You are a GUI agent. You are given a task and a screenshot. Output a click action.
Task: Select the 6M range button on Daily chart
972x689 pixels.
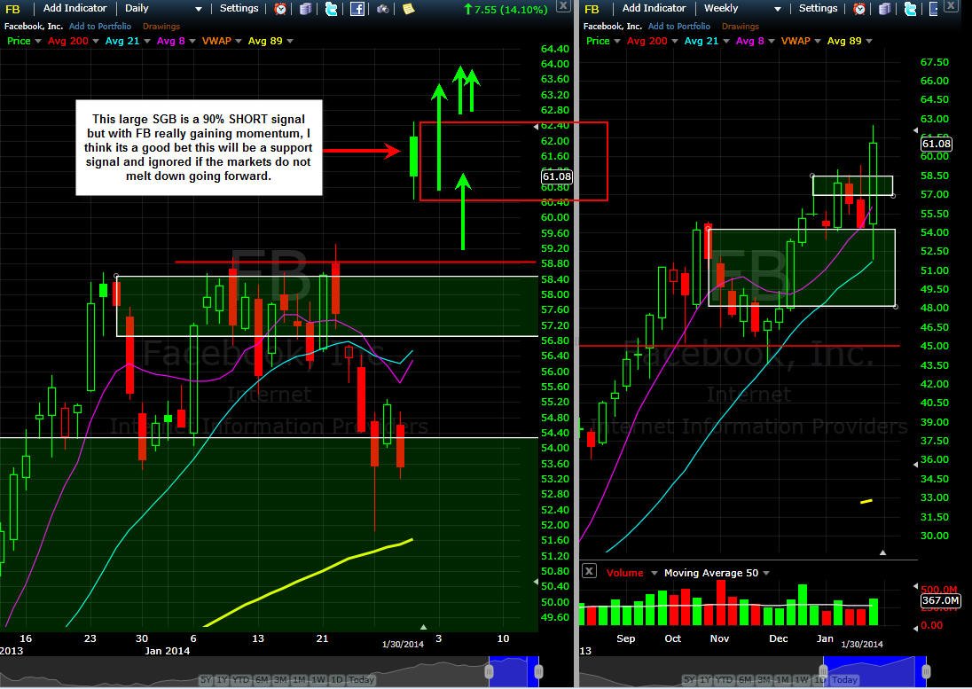click(261, 680)
